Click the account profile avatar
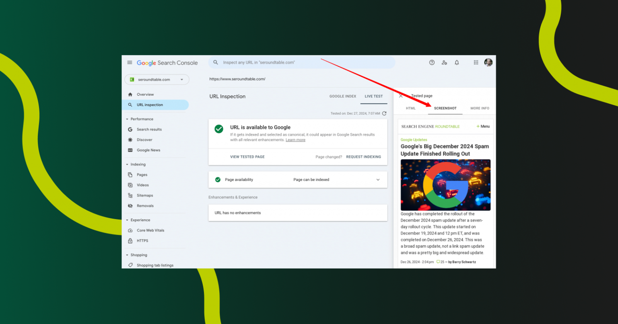 tap(488, 62)
